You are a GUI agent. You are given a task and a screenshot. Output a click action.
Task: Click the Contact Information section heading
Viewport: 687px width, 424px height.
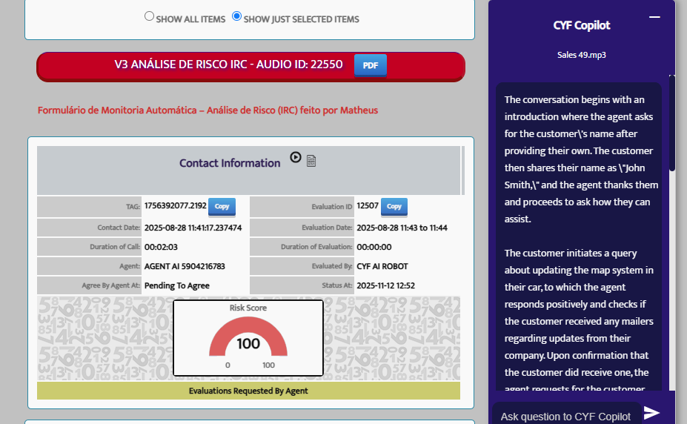(x=230, y=163)
